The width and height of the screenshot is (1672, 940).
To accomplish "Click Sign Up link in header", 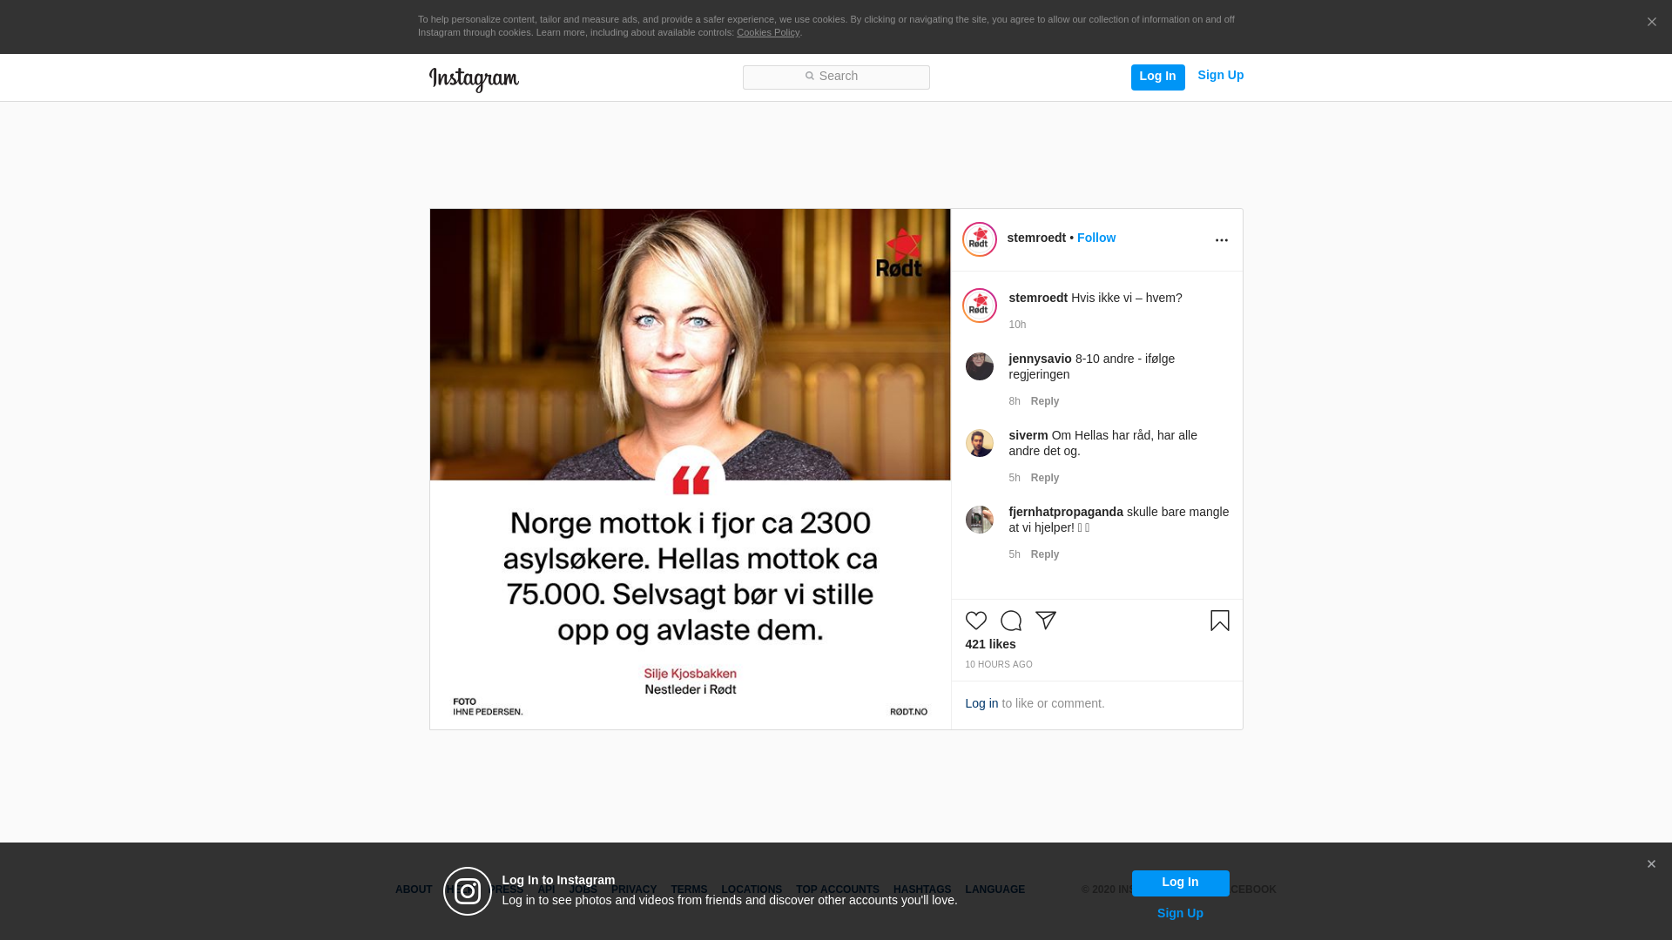I will 1220,75.
